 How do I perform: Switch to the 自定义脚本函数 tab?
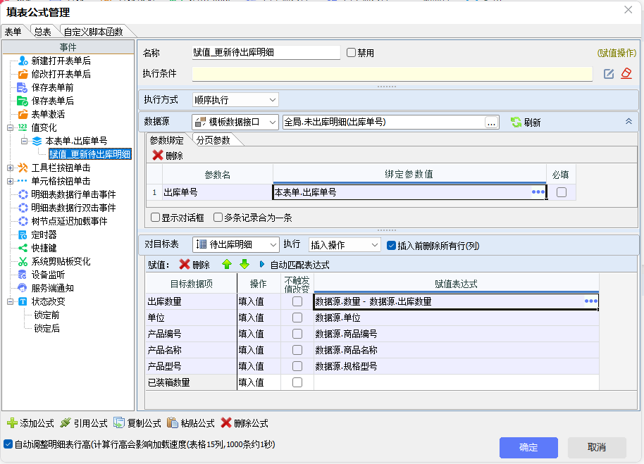tap(94, 32)
